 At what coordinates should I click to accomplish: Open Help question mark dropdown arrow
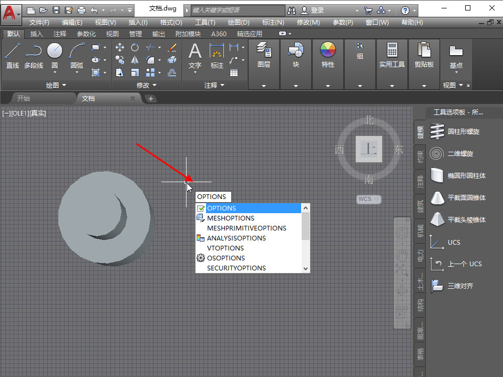tap(415, 11)
